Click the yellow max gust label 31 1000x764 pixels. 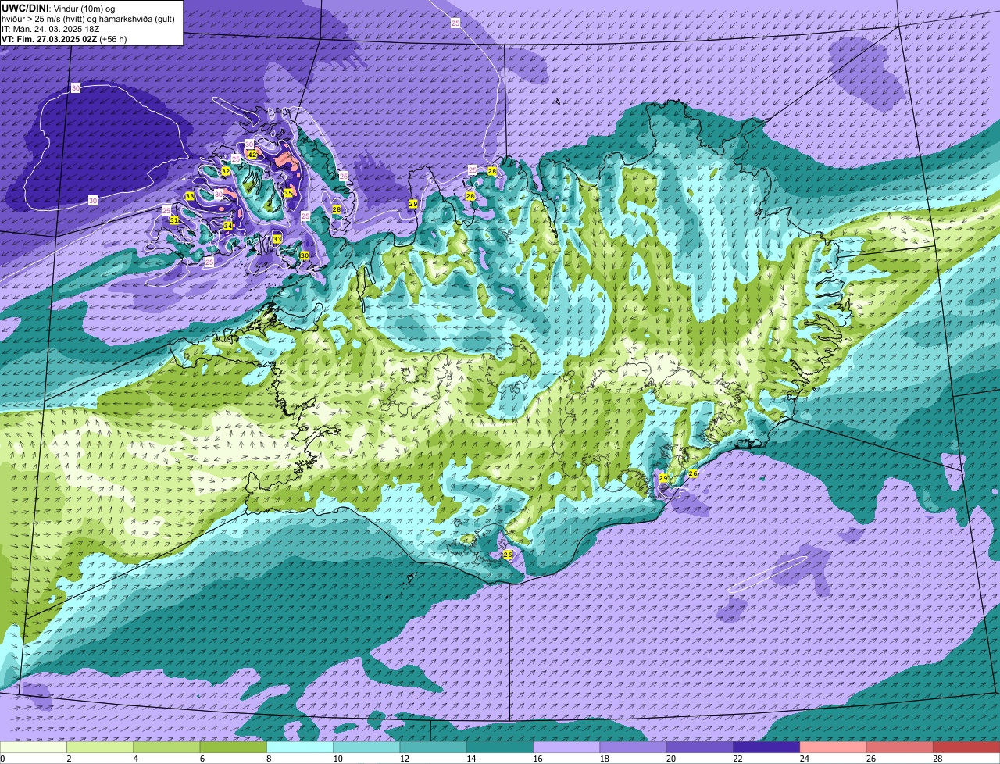[174, 220]
